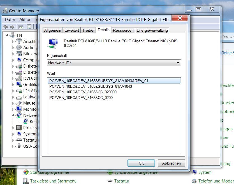Open the Erweitert tab
Image resolution: width=234 pixels, height=185 pixels.
(x=72, y=30)
